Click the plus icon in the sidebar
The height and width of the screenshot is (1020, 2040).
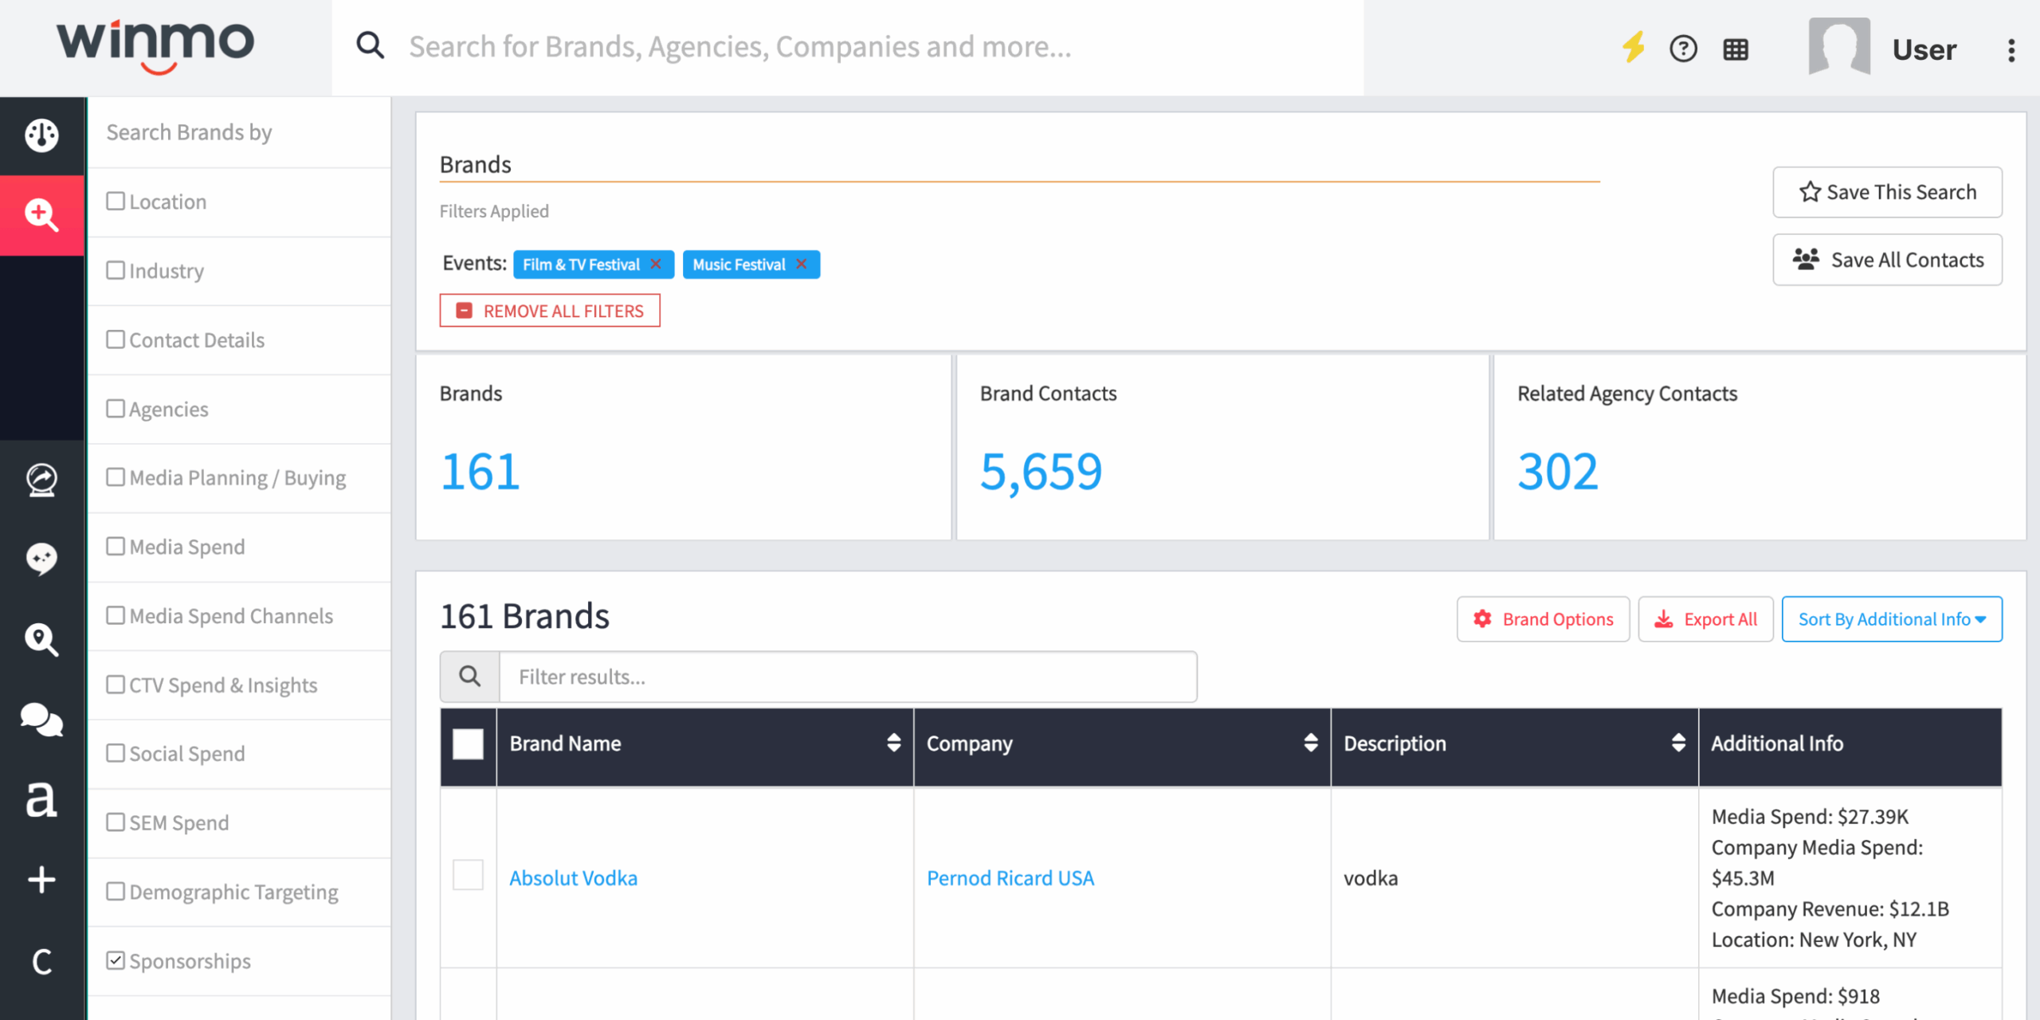click(x=41, y=880)
